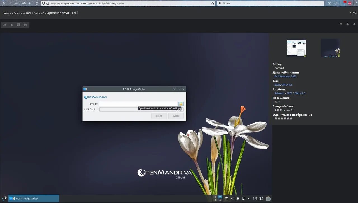
Task: Open the bookmarks toolbar icon beside search
Action: click(x=329, y=3)
